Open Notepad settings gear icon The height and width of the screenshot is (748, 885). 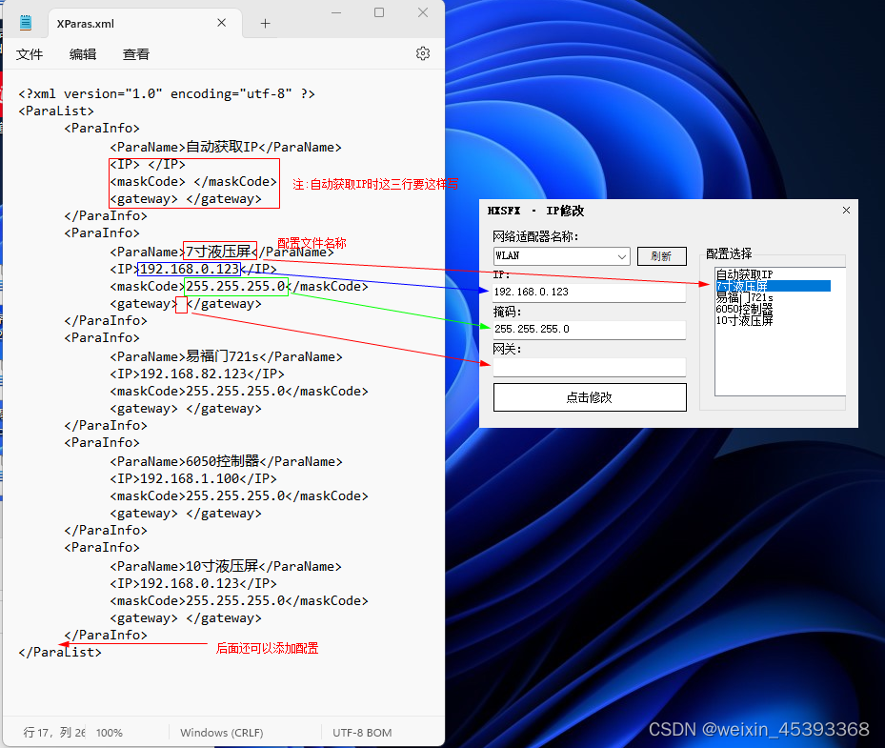tap(423, 53)
